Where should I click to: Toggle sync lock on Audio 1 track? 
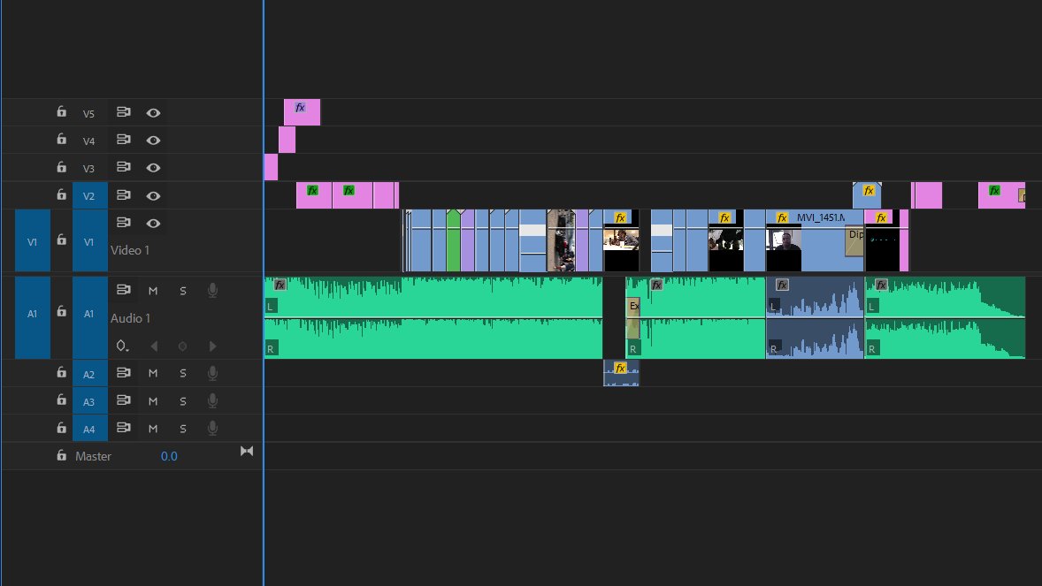coord(124,290)
